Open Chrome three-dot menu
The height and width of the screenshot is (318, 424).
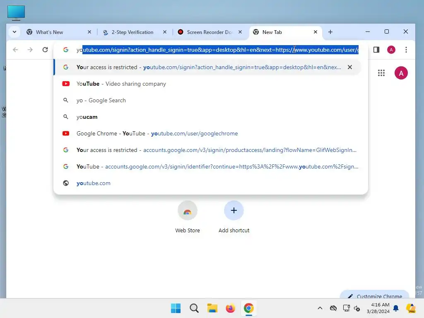(x=406, y=50)
